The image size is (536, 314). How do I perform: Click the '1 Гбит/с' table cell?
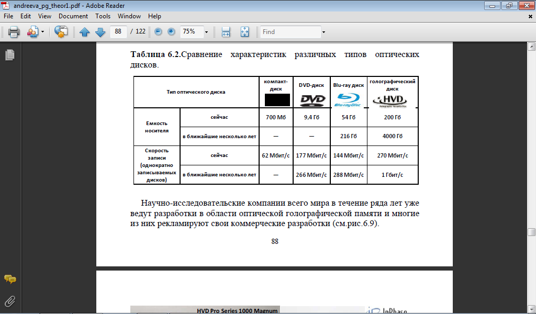pyautogui.click(x=393, y=175)
